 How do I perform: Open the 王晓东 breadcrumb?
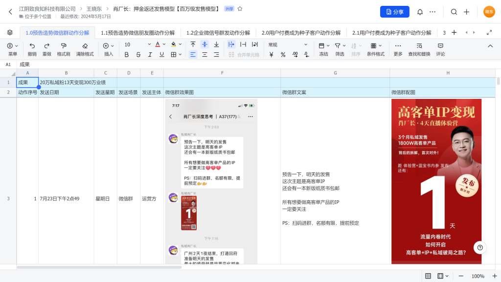click(94, 9)
